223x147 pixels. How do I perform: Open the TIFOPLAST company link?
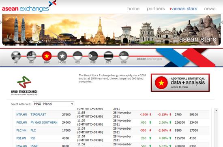click(x=38, y=115)
